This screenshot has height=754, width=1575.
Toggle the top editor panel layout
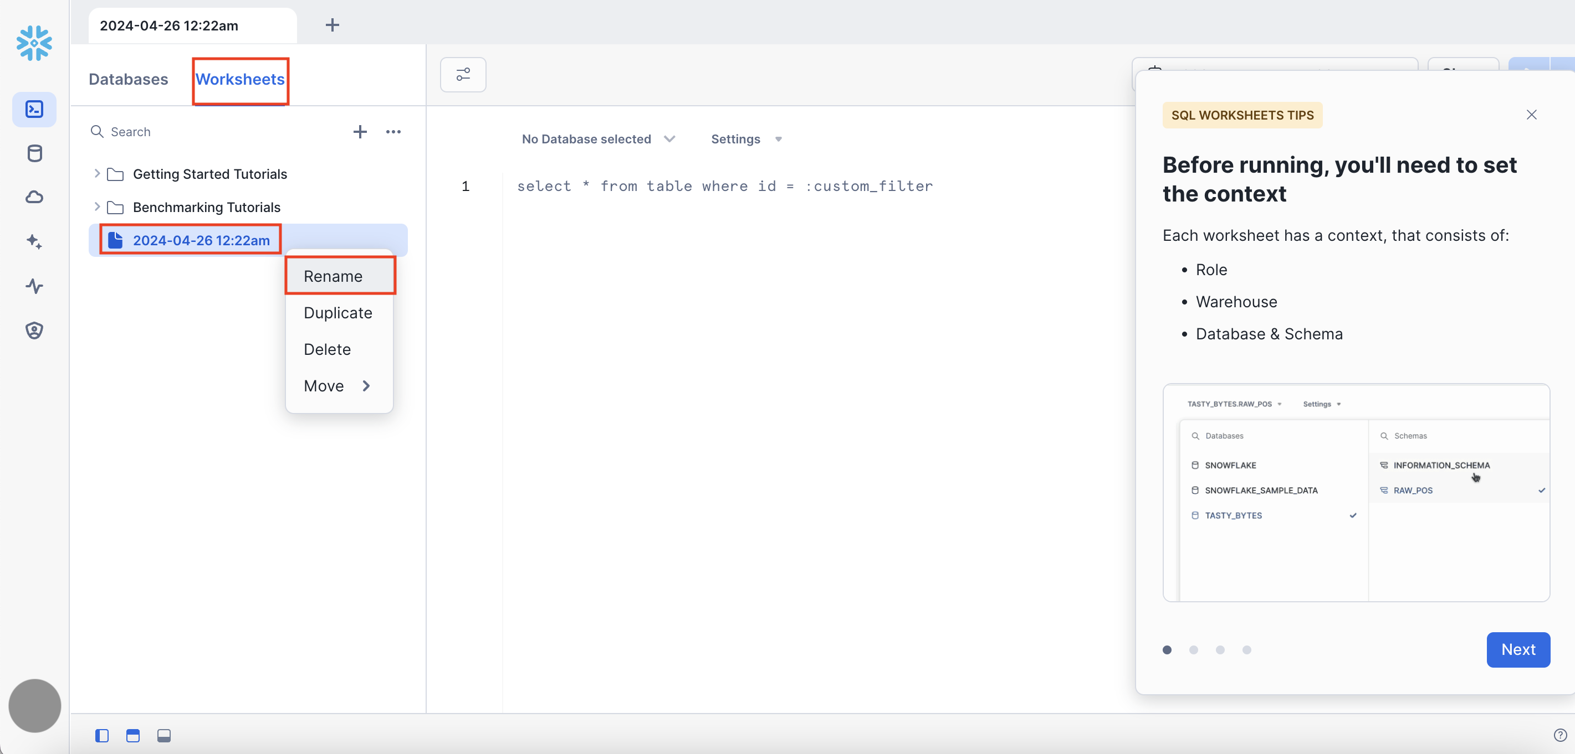coord(132,736)
